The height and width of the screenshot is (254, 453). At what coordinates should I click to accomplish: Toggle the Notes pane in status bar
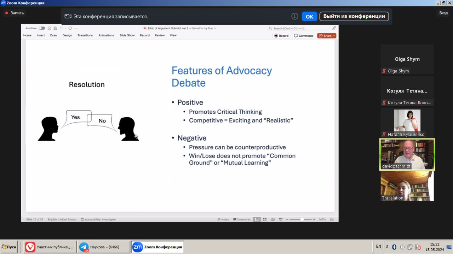click(223, 219)
